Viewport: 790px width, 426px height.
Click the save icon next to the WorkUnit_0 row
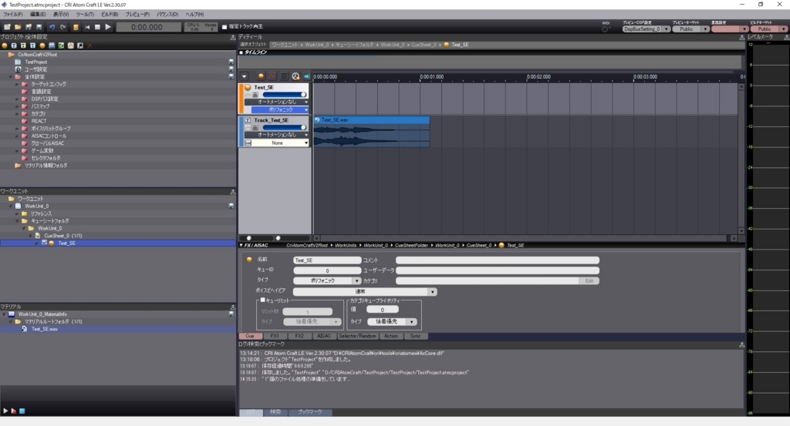tap(231, 206)
